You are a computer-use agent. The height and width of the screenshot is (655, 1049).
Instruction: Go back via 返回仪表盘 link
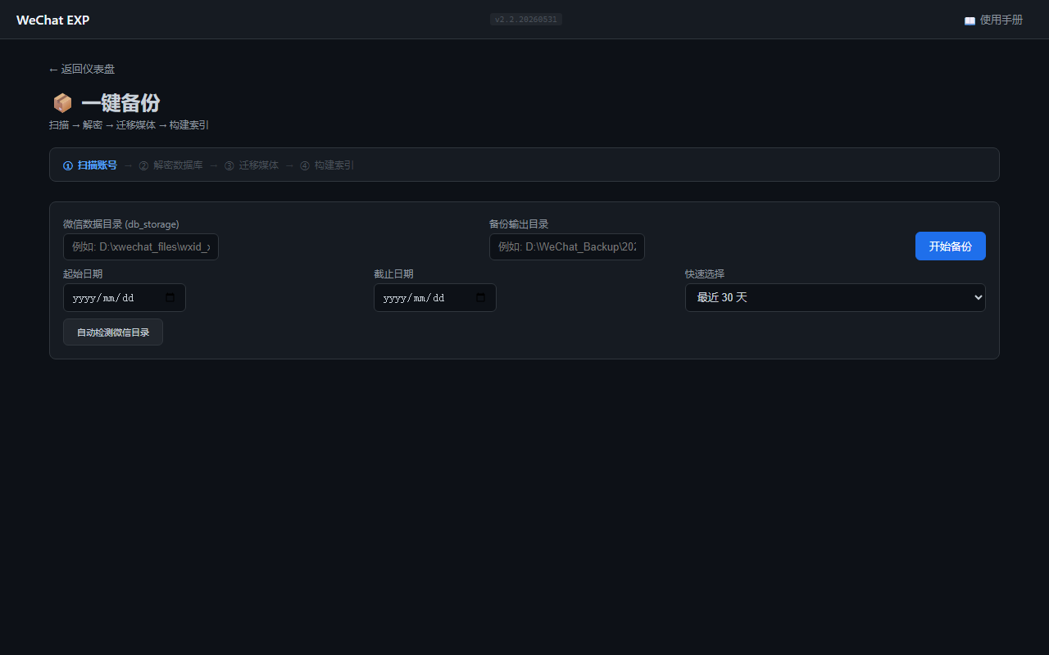[82, 70]
